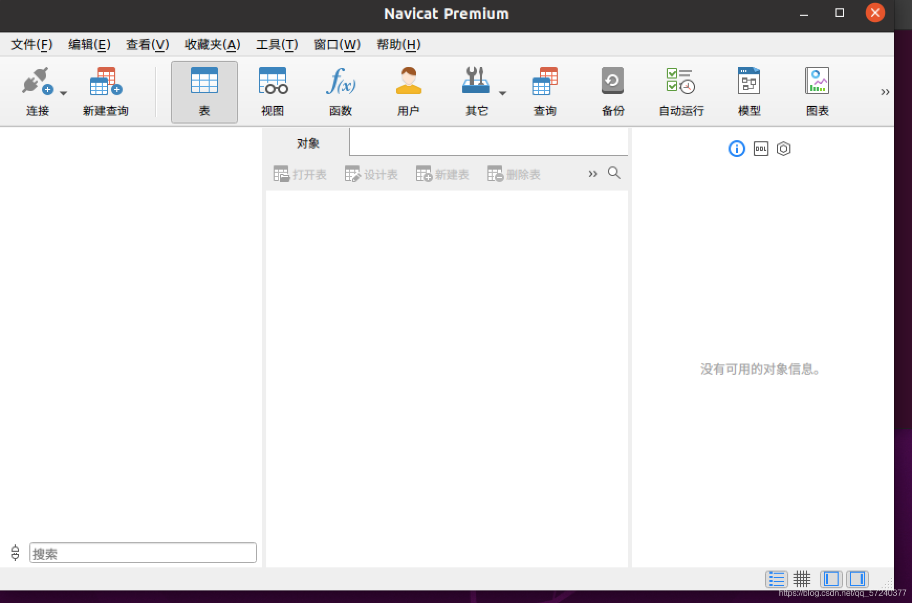912x603 pixels.
Task: Open the Edit (编辑) menu
Action: pyautogui.click(x=89, y=44)
